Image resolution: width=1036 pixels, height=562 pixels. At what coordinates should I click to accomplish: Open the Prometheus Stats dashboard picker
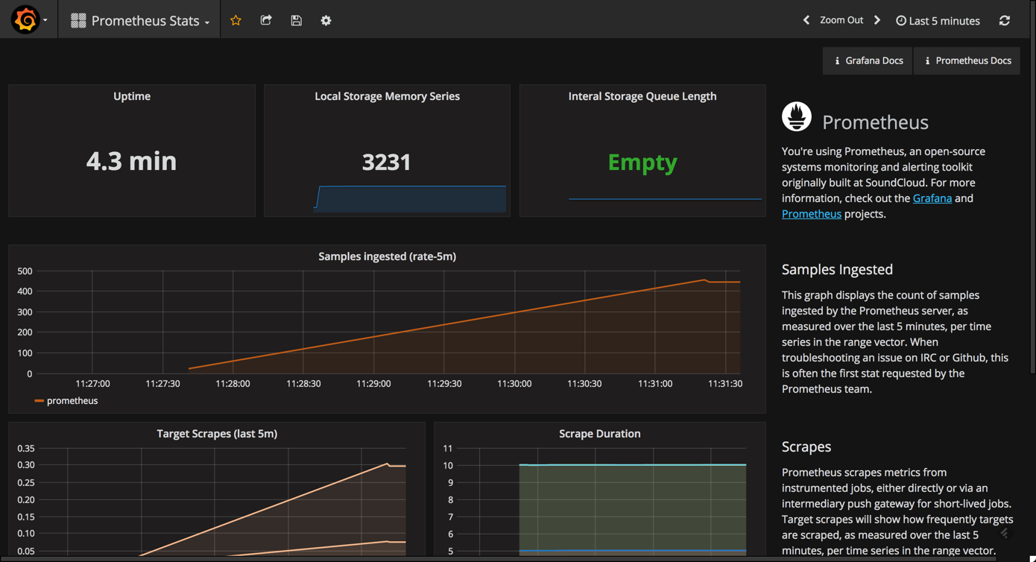[139, 20]
